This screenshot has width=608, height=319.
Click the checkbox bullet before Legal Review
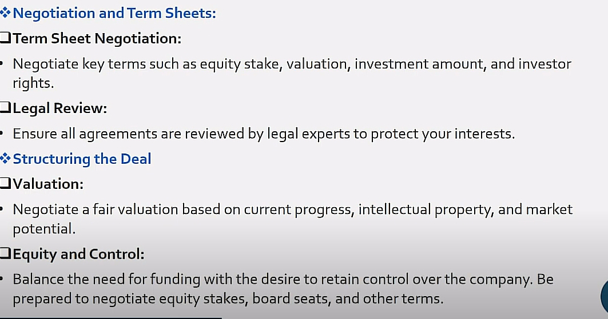tap(5, 107)
